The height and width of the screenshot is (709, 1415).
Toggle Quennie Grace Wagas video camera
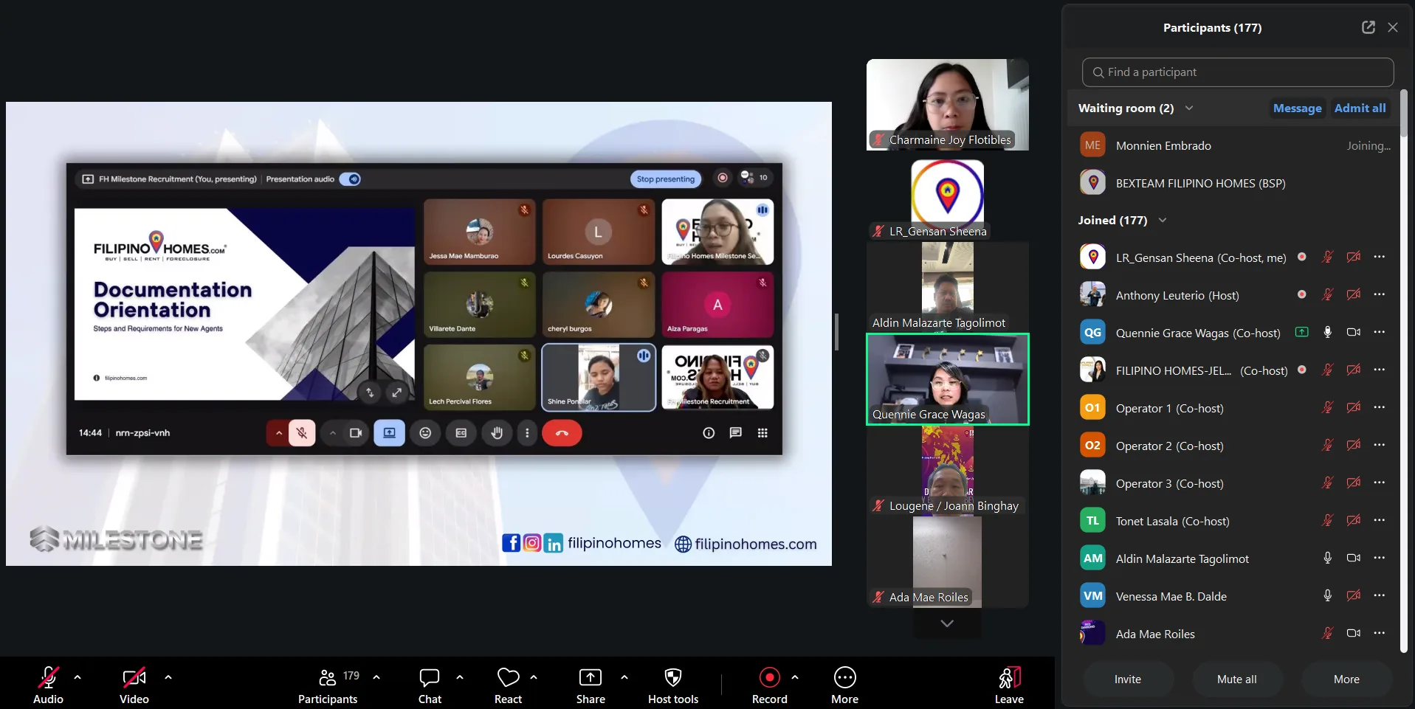click(x=1354, y=332)
